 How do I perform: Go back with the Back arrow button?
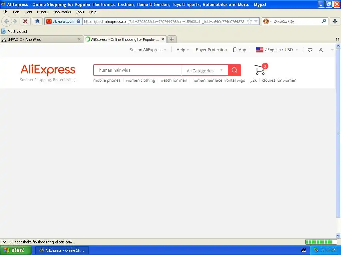7,21
